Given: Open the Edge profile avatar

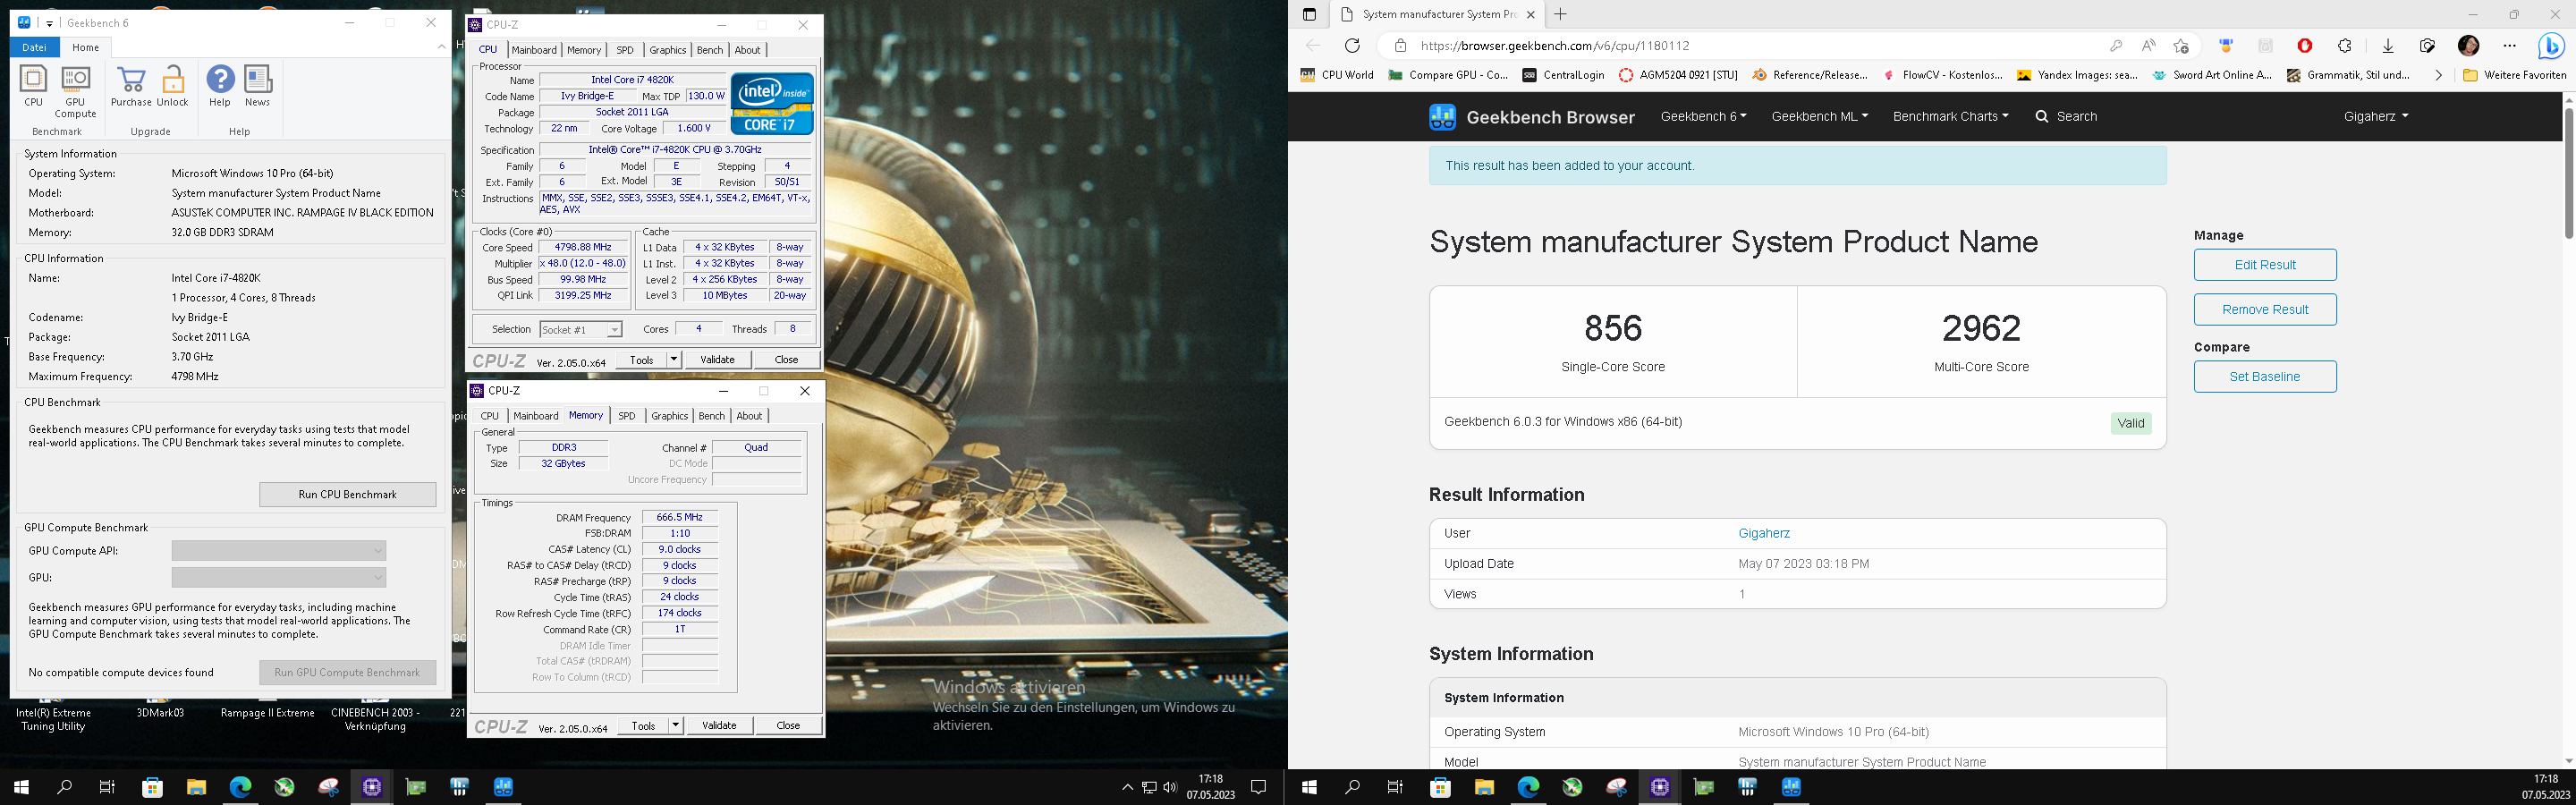Looking at the screenshot, I should pyautogui.click(x=2468, y=45).
